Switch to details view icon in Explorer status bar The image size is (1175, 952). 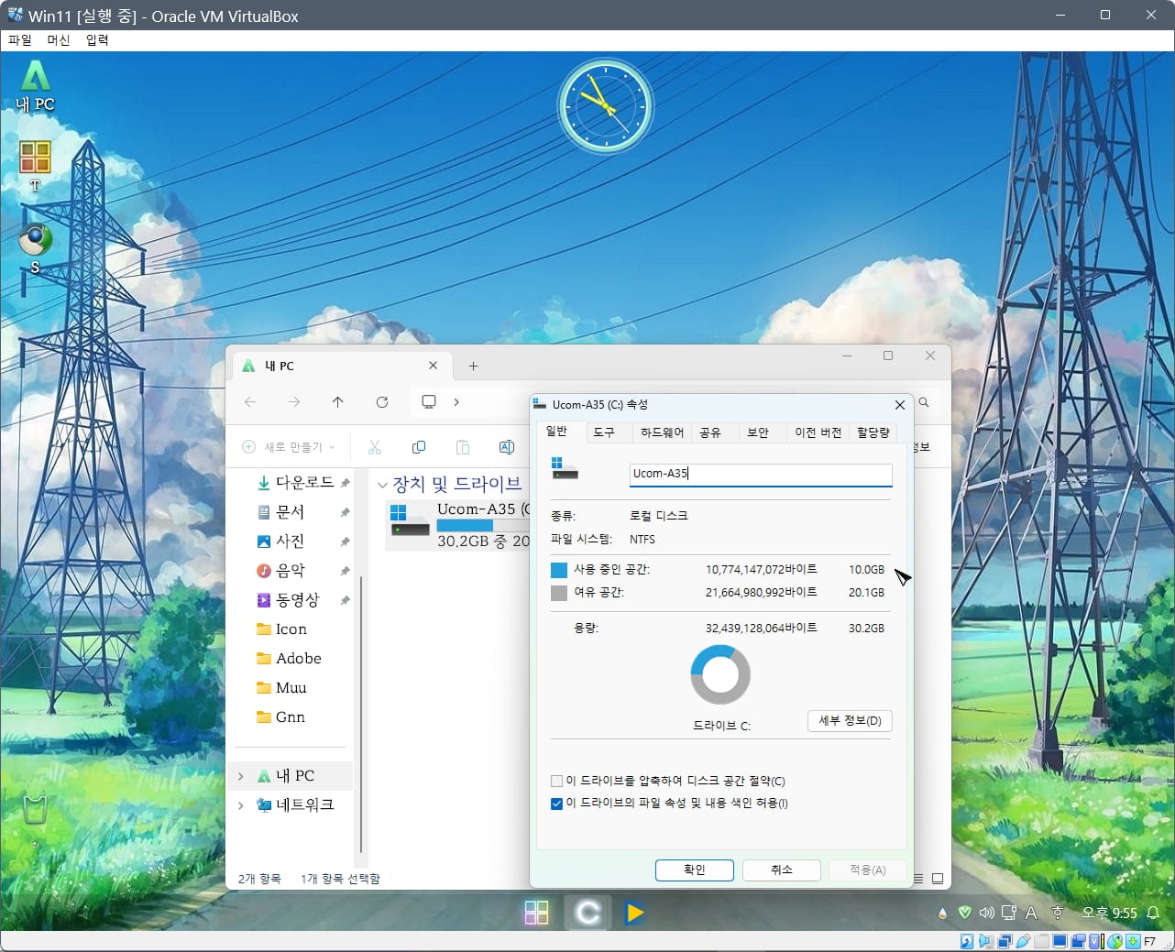(x=918, y=879)
